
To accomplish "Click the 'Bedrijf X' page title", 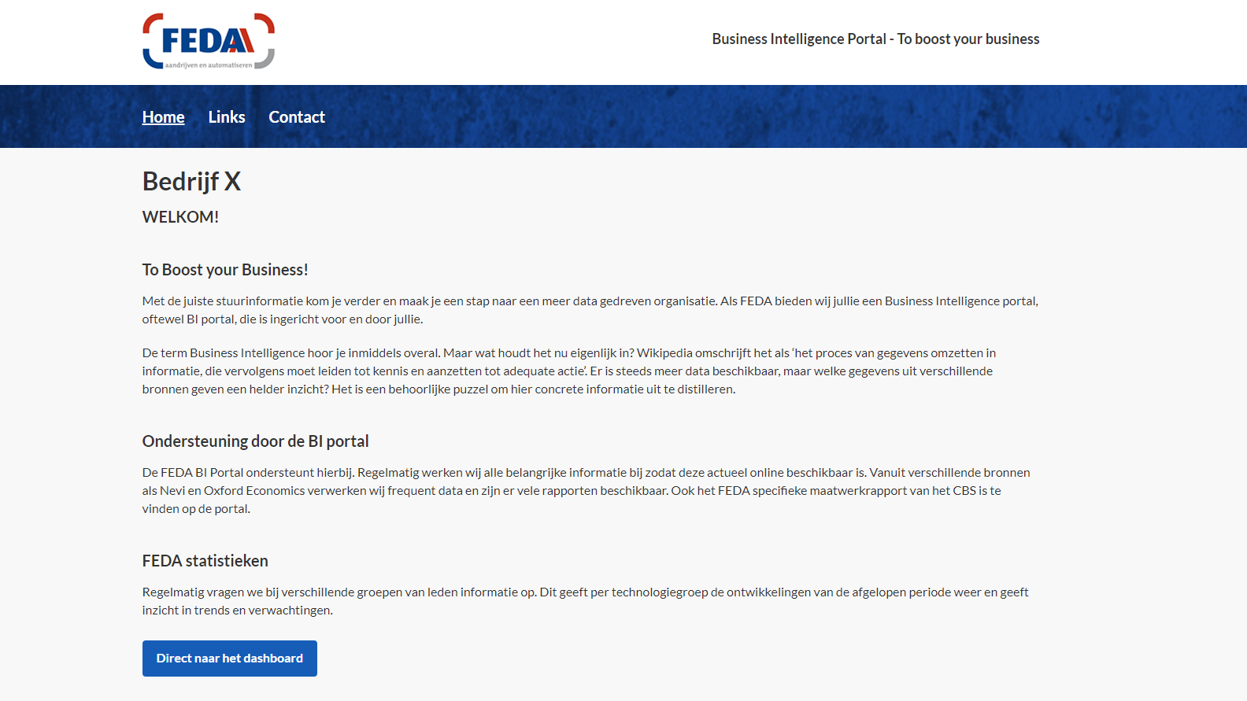I will click(191, 182).
